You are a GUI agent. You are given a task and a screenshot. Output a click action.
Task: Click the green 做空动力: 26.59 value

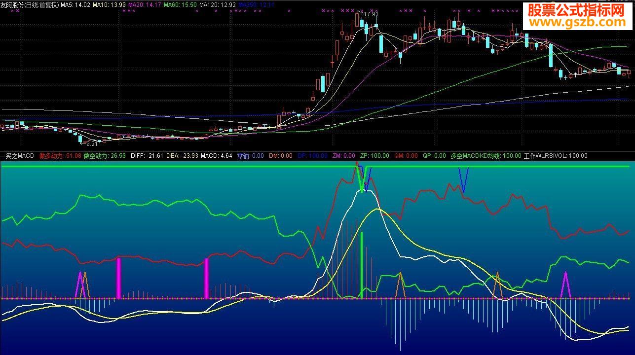pos(105,156)
